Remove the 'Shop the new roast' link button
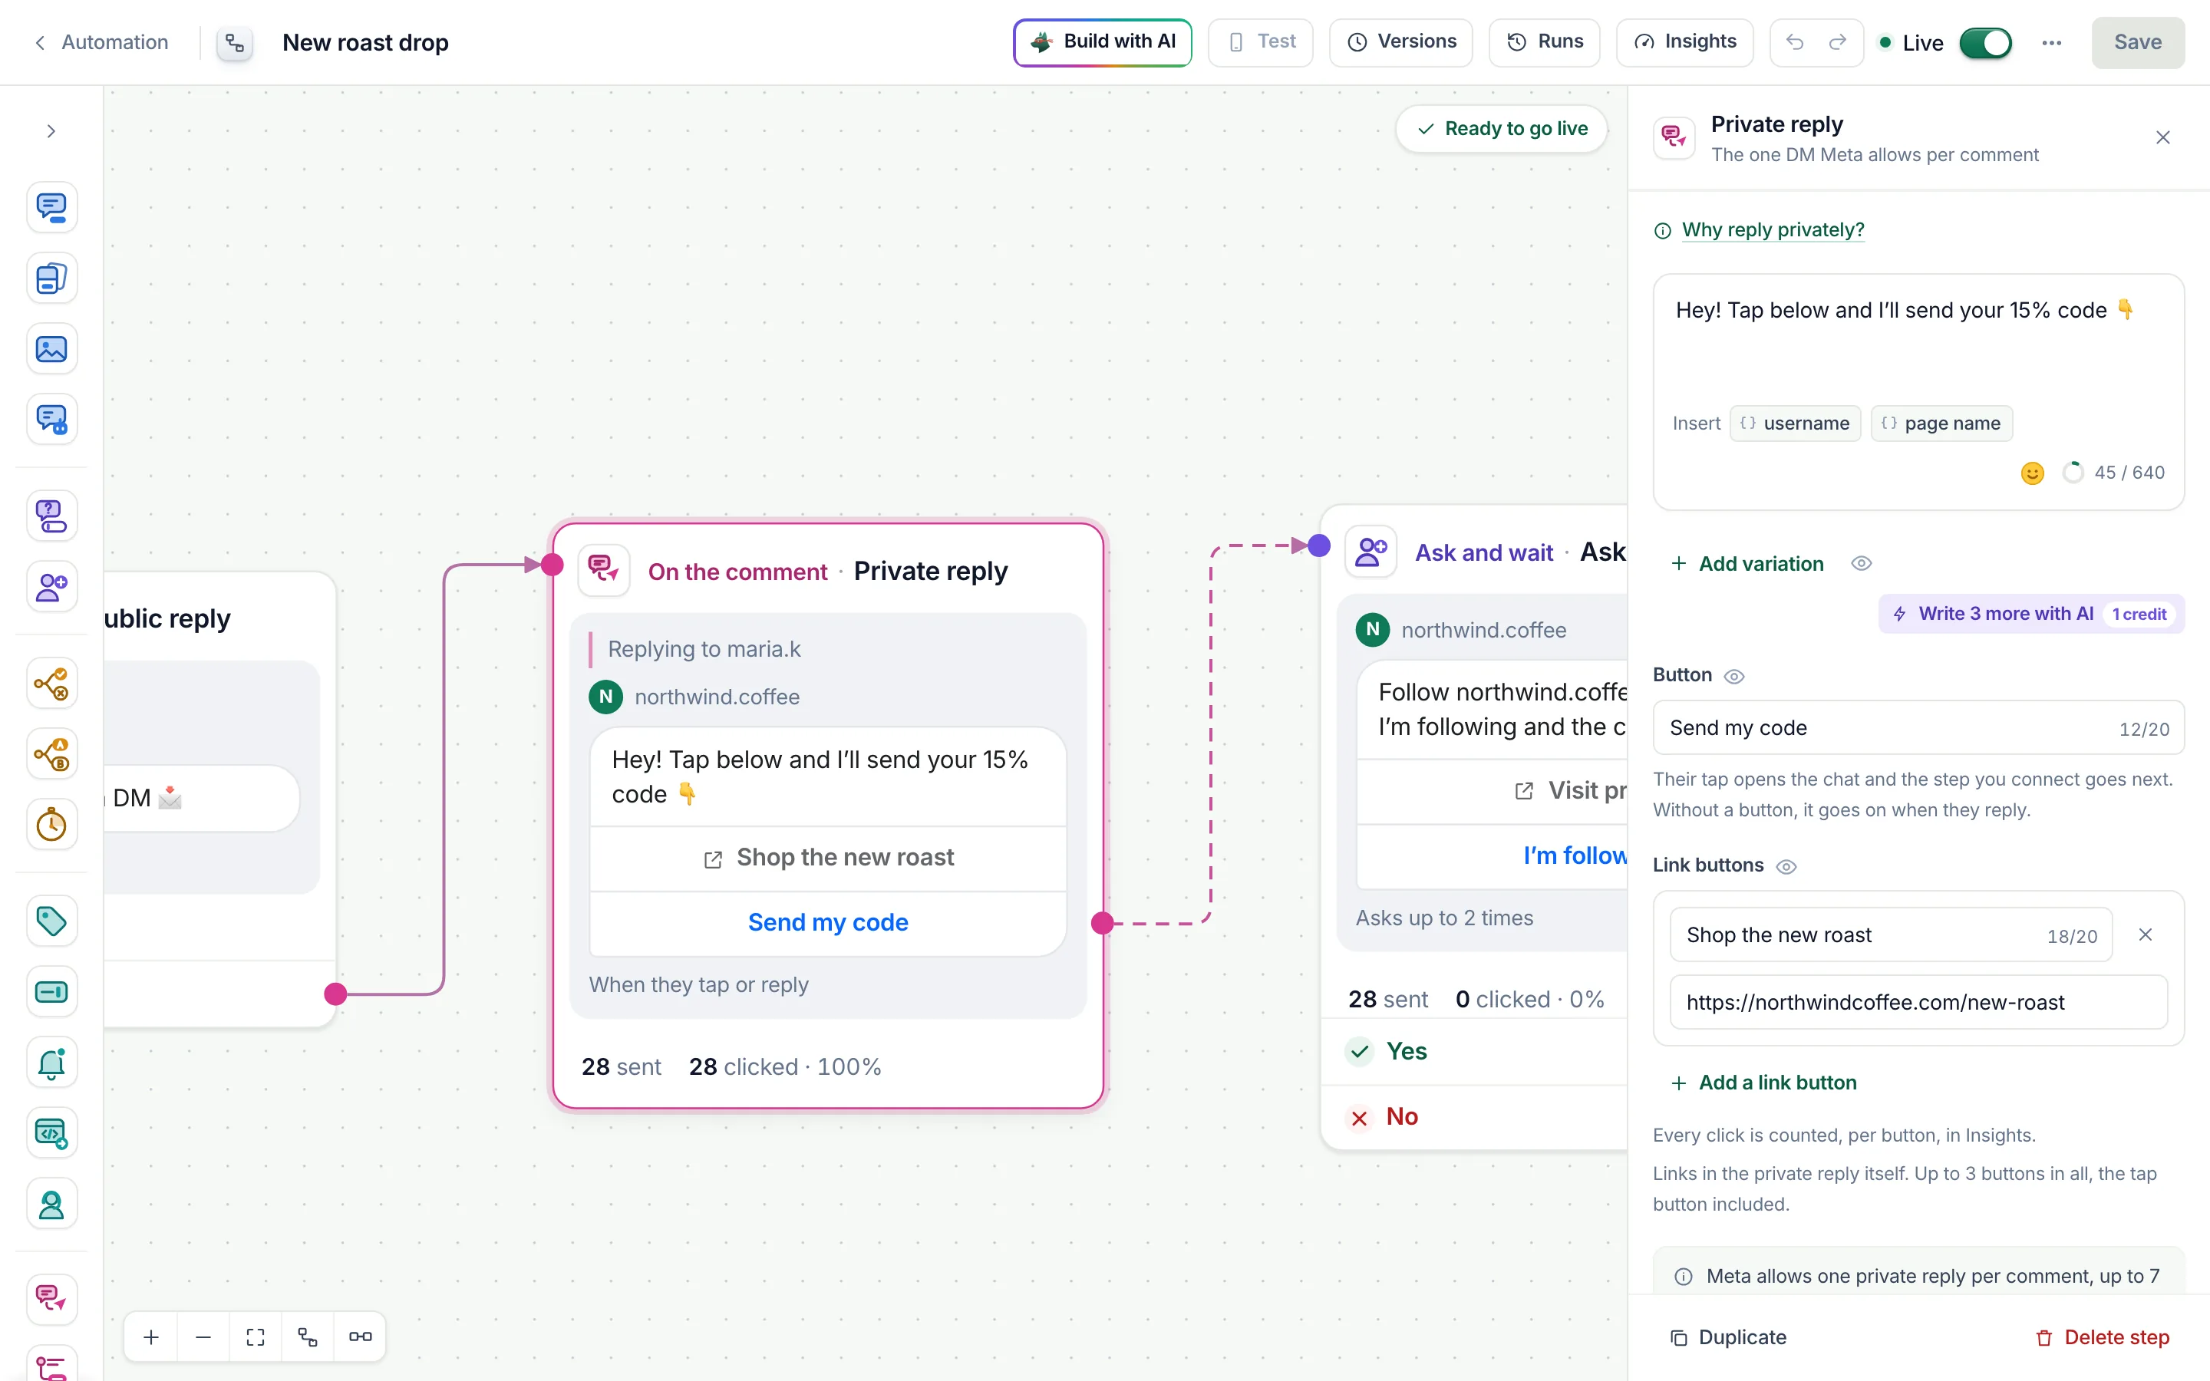 pyautogui.click(x=2146, y=934)
